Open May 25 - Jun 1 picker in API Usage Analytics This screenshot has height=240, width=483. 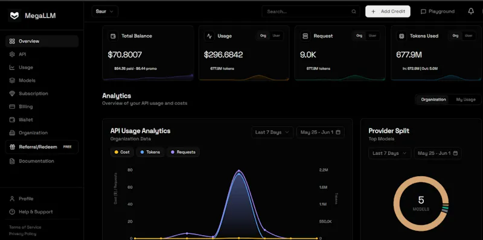(x=321, y=132)
